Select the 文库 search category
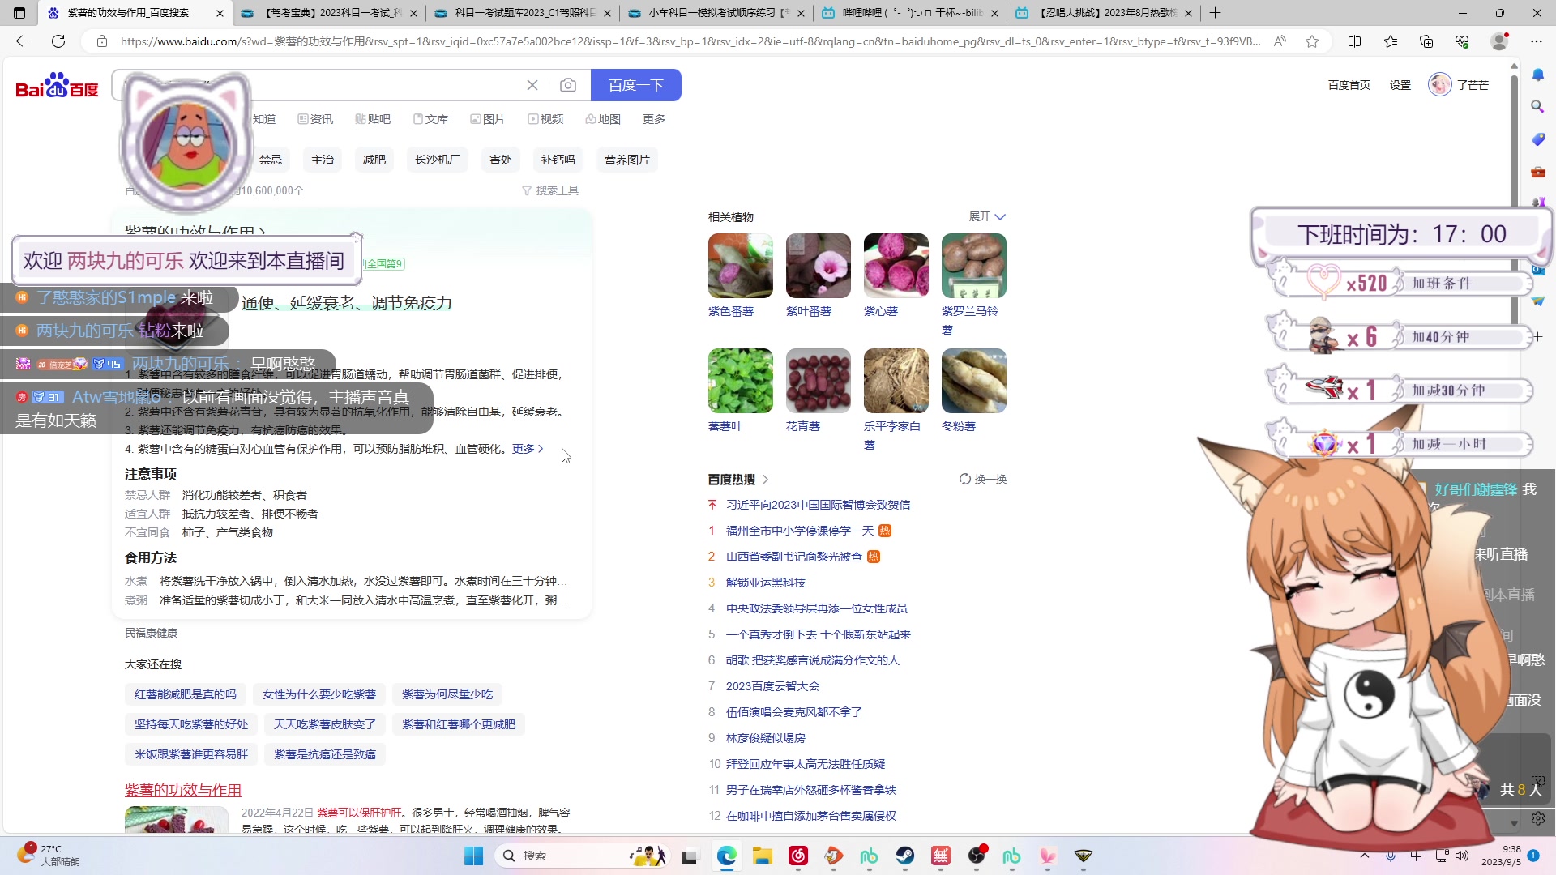The width and height of the screenshot is (1556, 875). click(x=430, y=119)
